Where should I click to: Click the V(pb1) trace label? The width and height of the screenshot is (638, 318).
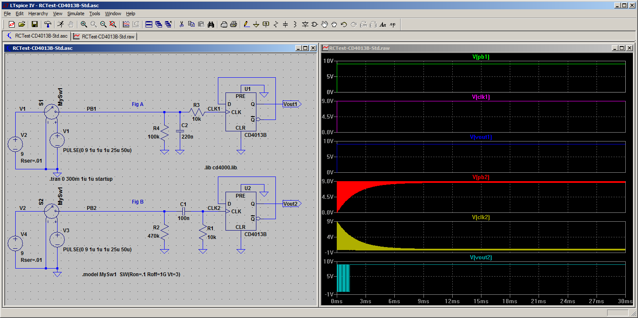pos(481,57)
